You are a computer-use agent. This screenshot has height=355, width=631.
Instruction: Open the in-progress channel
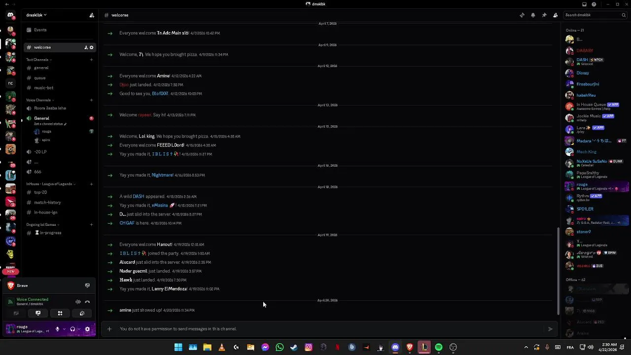click(x=59, y=233)
